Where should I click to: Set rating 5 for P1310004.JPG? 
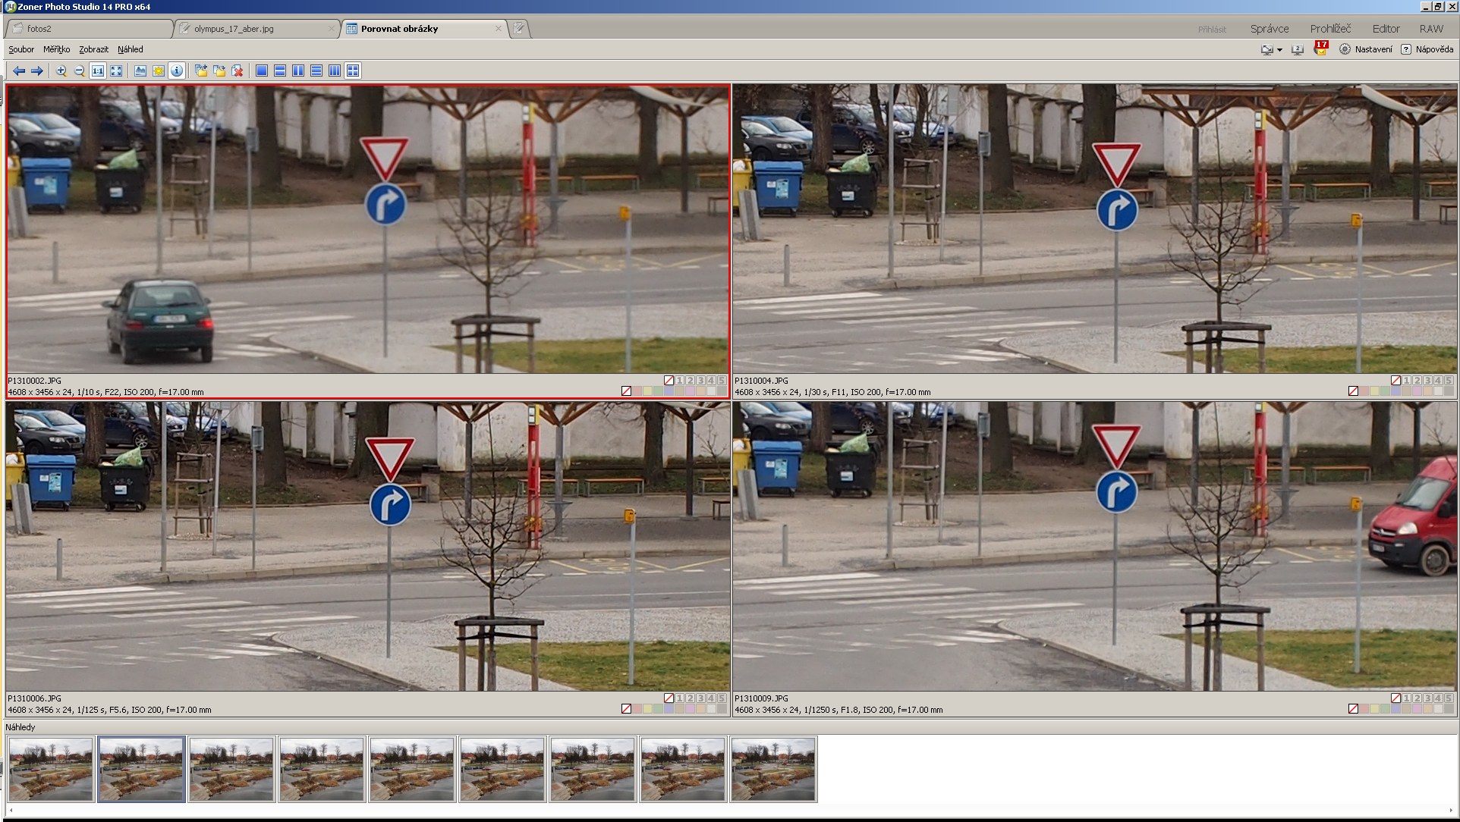(1449, 381)
